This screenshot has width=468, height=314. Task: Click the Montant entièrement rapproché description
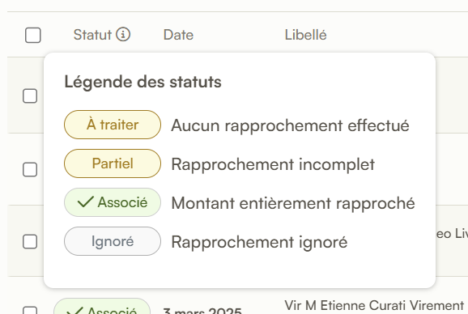(x=293, y=203)
